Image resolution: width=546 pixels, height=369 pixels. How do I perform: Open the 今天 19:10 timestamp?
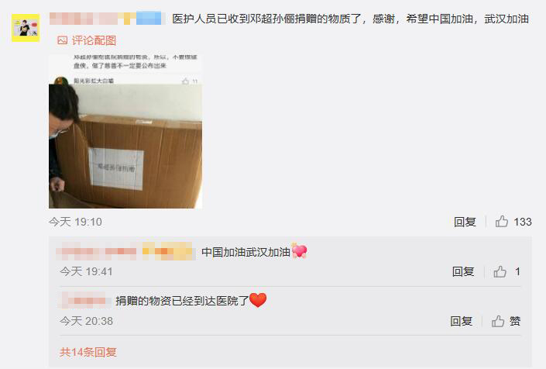pyautogui.click(x=75, y=222)
